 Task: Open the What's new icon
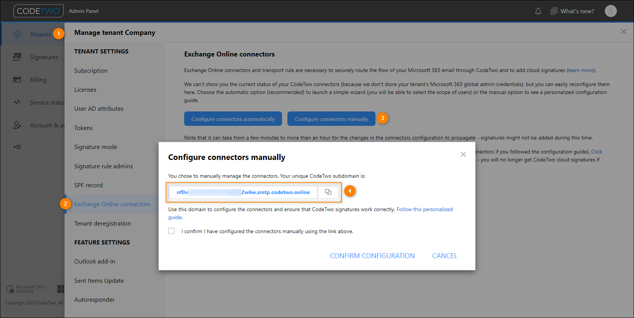pyautogui.click(x=554, y=11)
